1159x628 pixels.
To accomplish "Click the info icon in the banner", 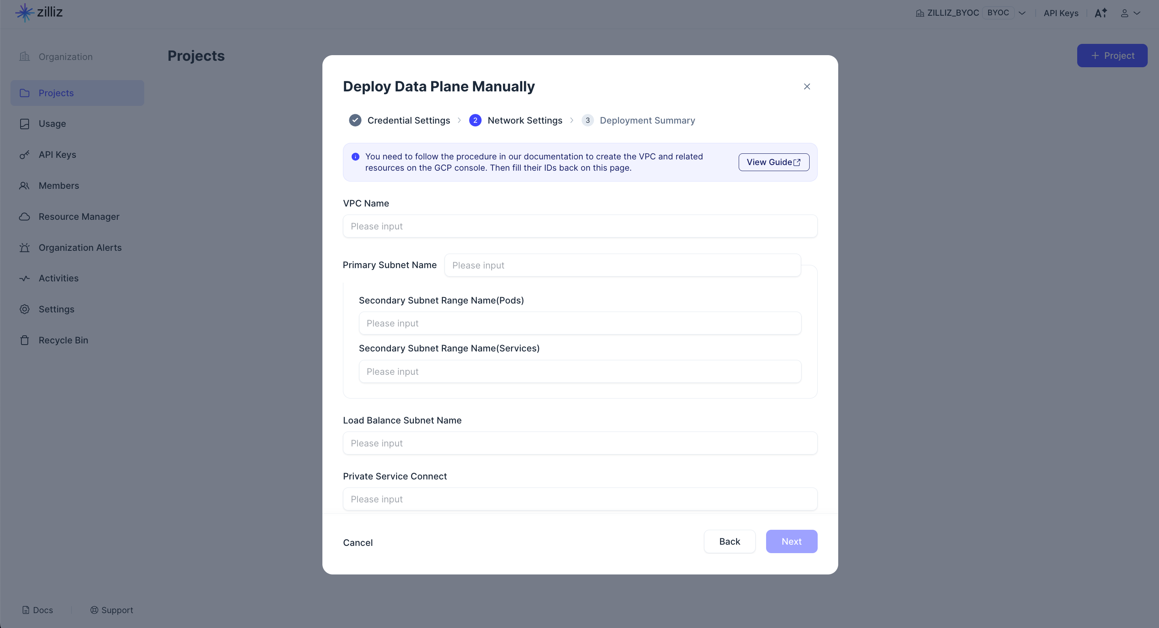I will tap(355, 157).
